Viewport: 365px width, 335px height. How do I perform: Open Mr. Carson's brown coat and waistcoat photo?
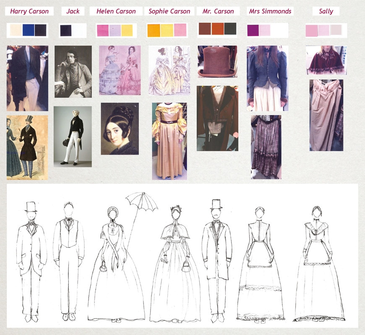click(x=217, y=119)
